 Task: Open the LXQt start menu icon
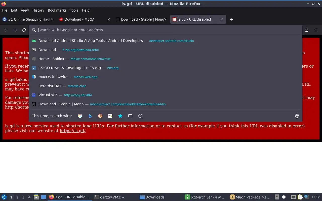coord(4,197)
